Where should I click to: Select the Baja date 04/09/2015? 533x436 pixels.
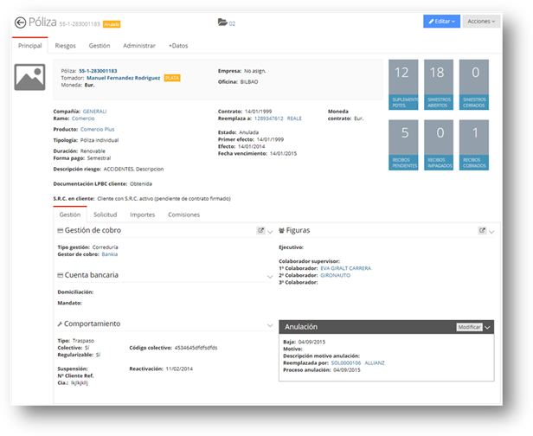click(x=311, y=342)
